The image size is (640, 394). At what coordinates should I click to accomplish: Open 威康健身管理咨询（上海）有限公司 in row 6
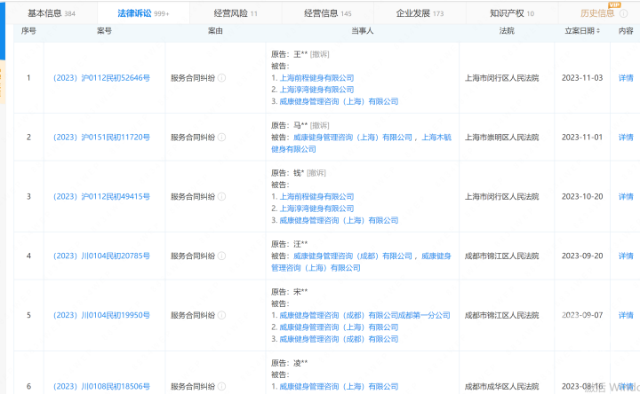tap(339, 386)
